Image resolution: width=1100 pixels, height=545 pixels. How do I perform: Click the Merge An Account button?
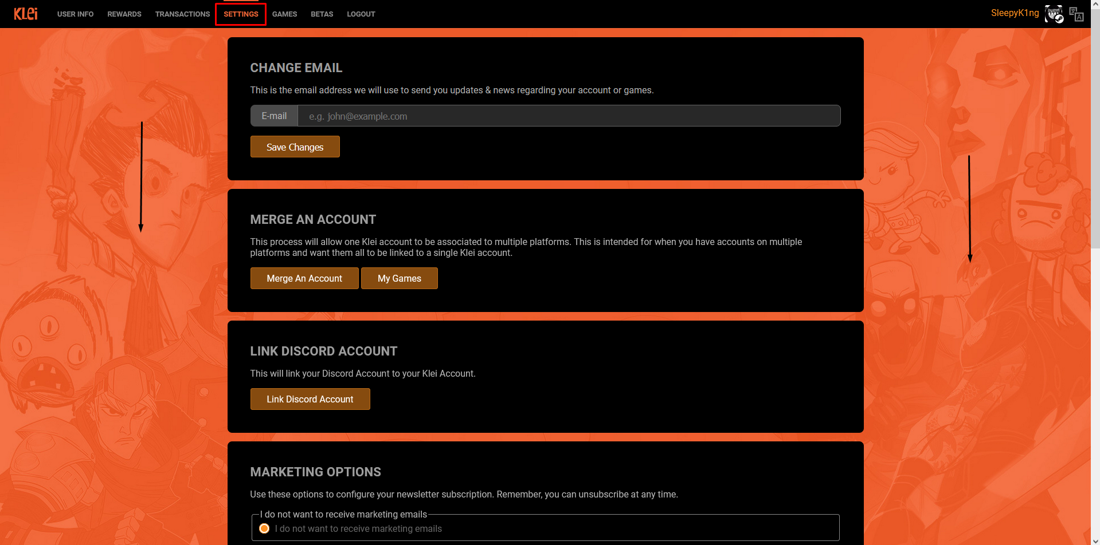304,278
